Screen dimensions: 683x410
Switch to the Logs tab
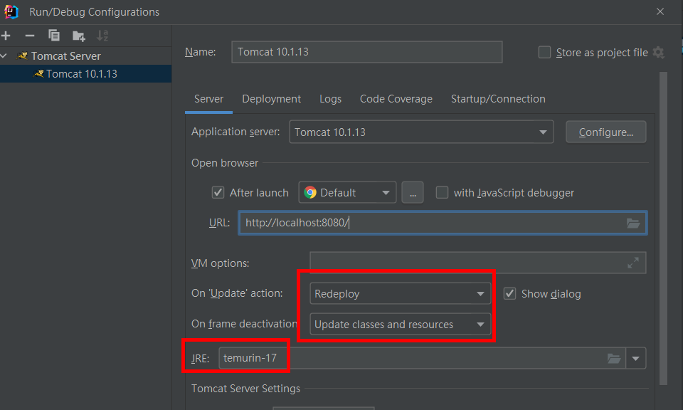330,99
